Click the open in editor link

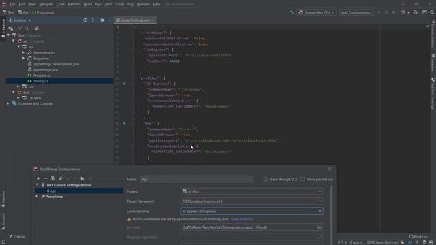(x=242, y=219)
